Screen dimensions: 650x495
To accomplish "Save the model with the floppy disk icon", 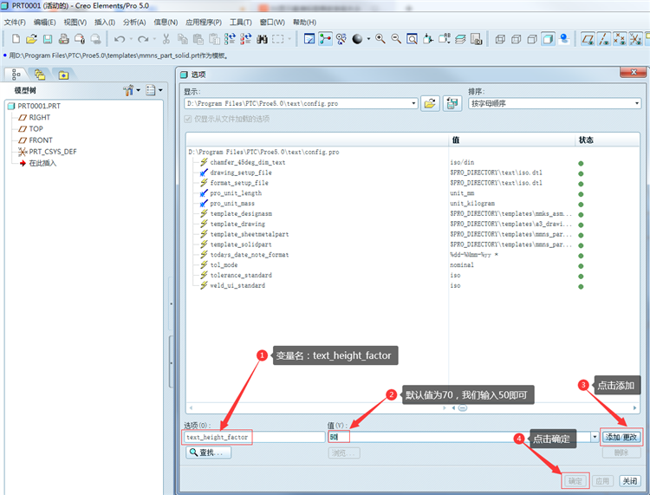I will 48,39.
